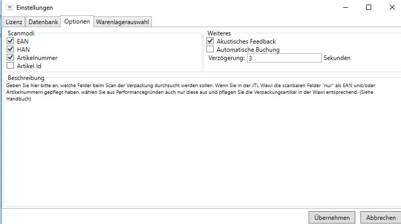Toggle the Artikelnummer checkbox
Viewport: 401px width, 224px height.
[x=10, y=57]
